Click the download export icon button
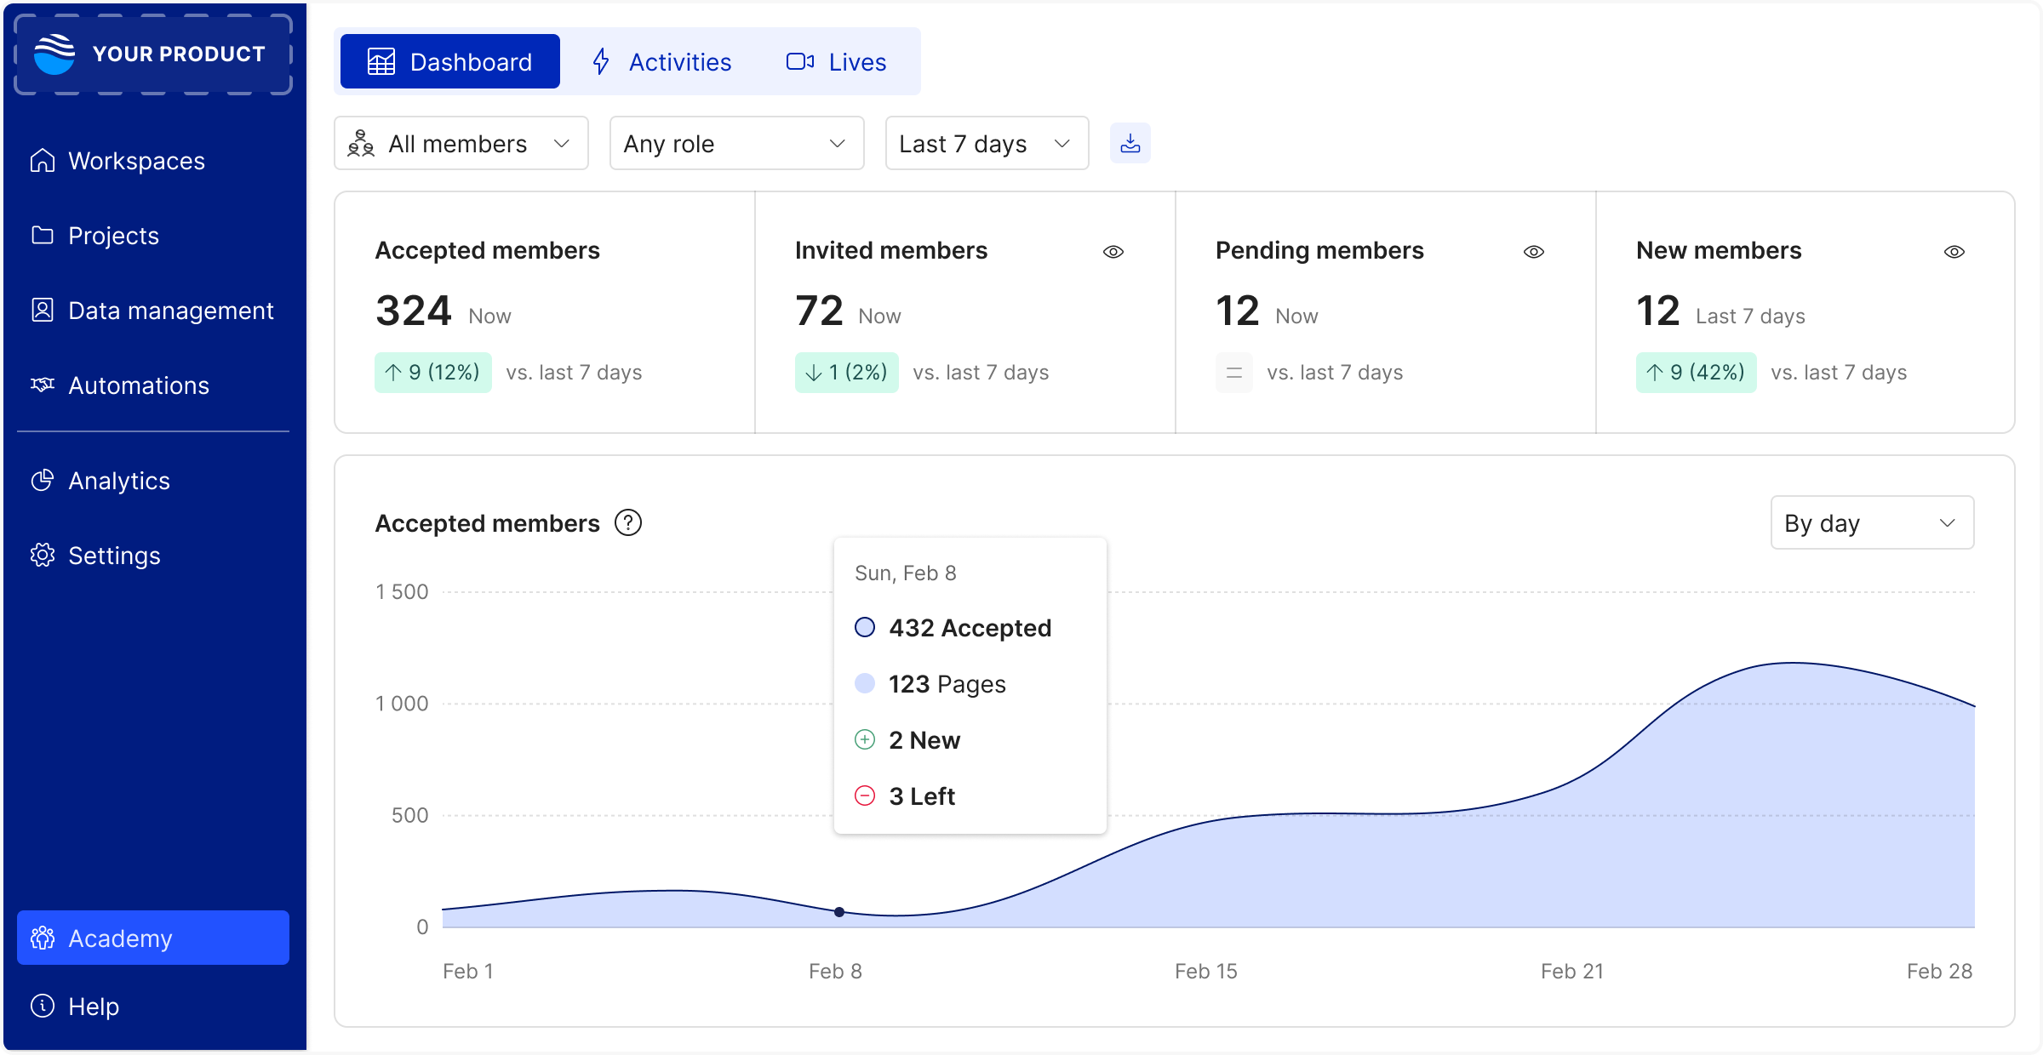This screenshot has height=1055, width=2043. coord(1130,143)
